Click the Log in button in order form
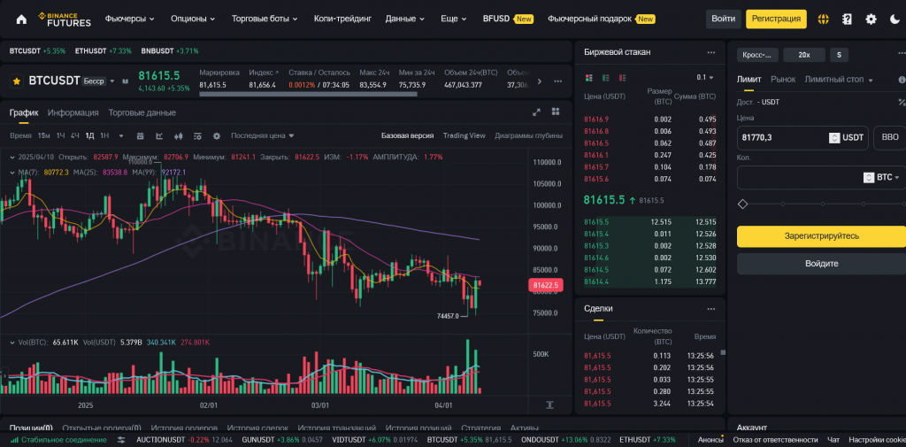This screenshot has width=906, height=447. tap(821, 264)
